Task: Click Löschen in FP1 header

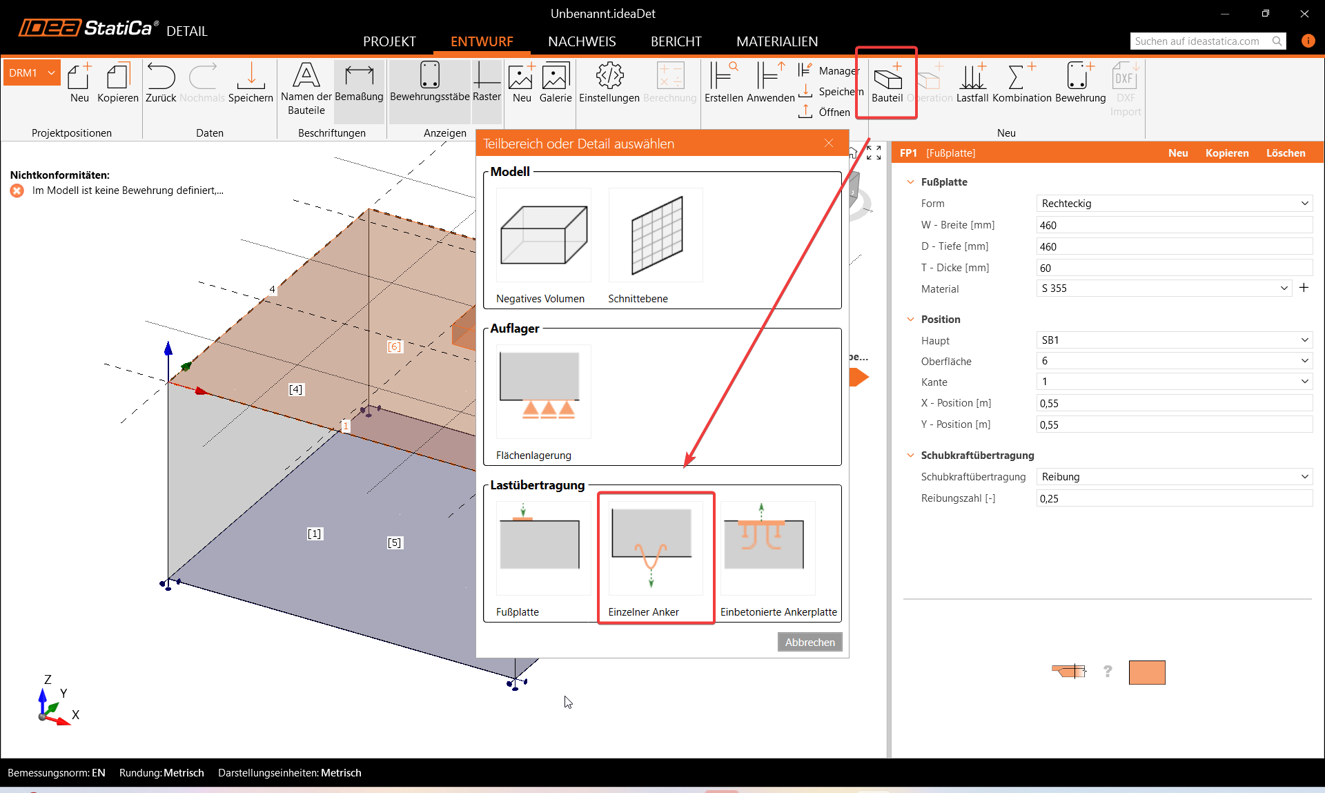Action: (x=1285, y=153)
